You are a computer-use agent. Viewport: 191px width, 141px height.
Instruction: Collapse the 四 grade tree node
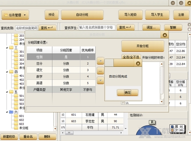tap(7, 72)
